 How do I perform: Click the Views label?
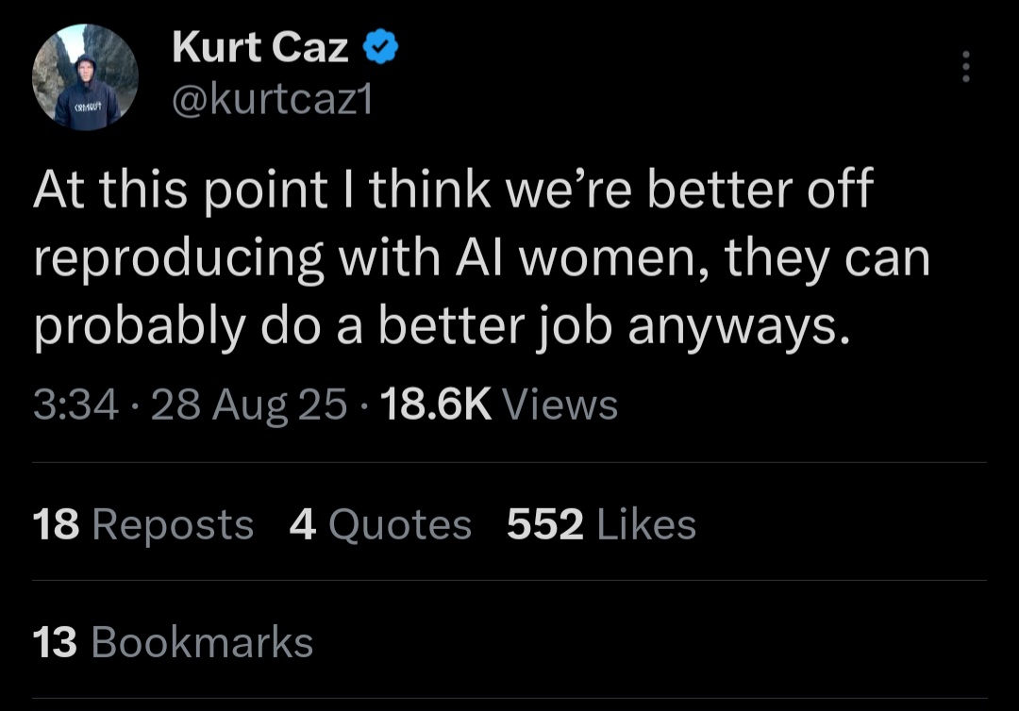(x=560, y=405)
